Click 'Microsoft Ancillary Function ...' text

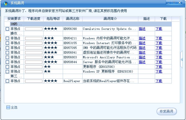(109, 57)
